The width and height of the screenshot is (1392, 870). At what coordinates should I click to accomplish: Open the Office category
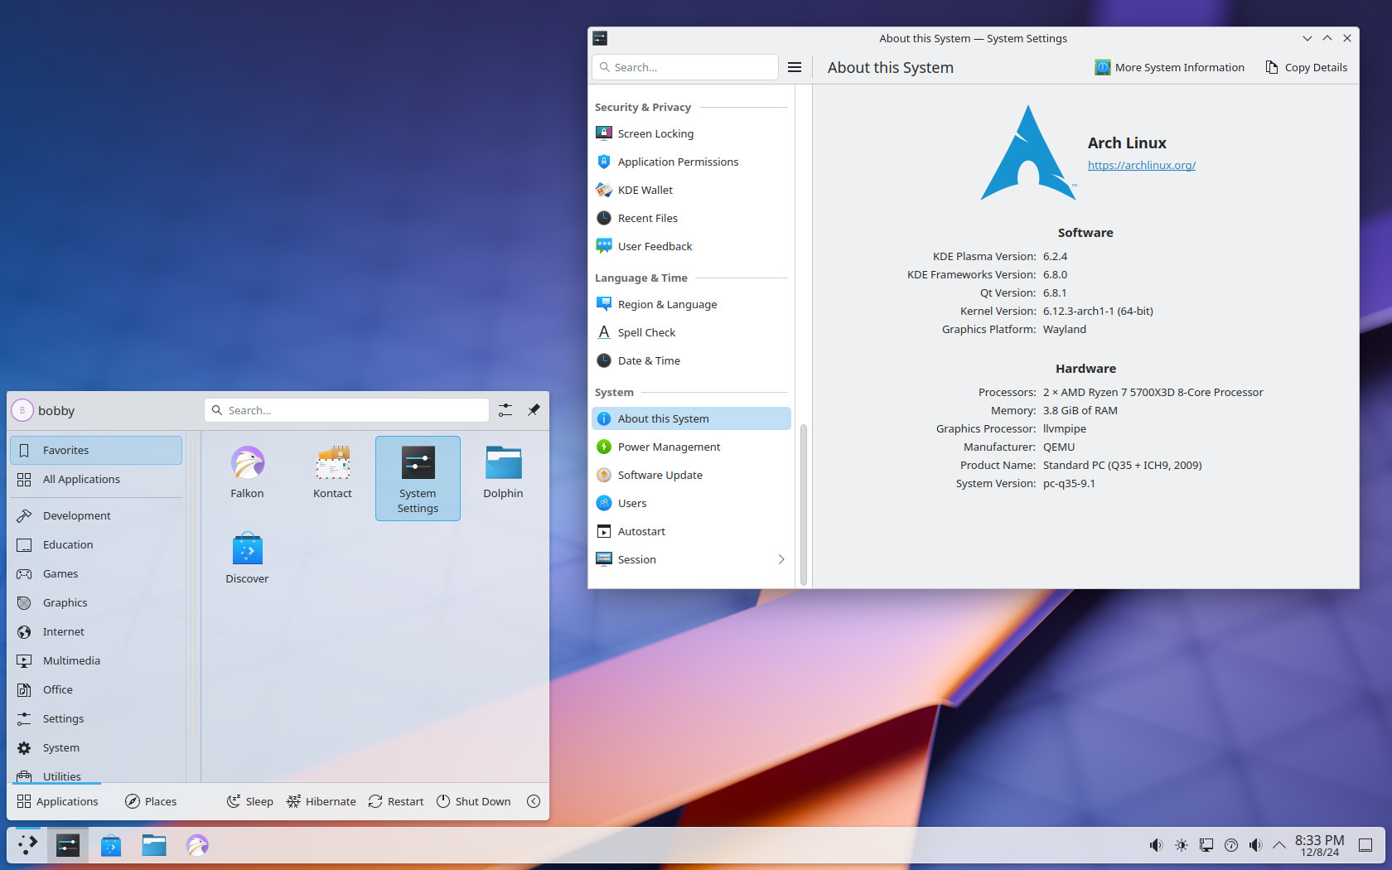click(96, 689)
